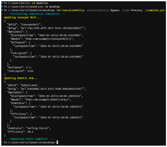This screenshot has height=147, width=167.
Task: Click the blue dot beside Set-ExecutionPolicy command
Action: tap(2, 10)
